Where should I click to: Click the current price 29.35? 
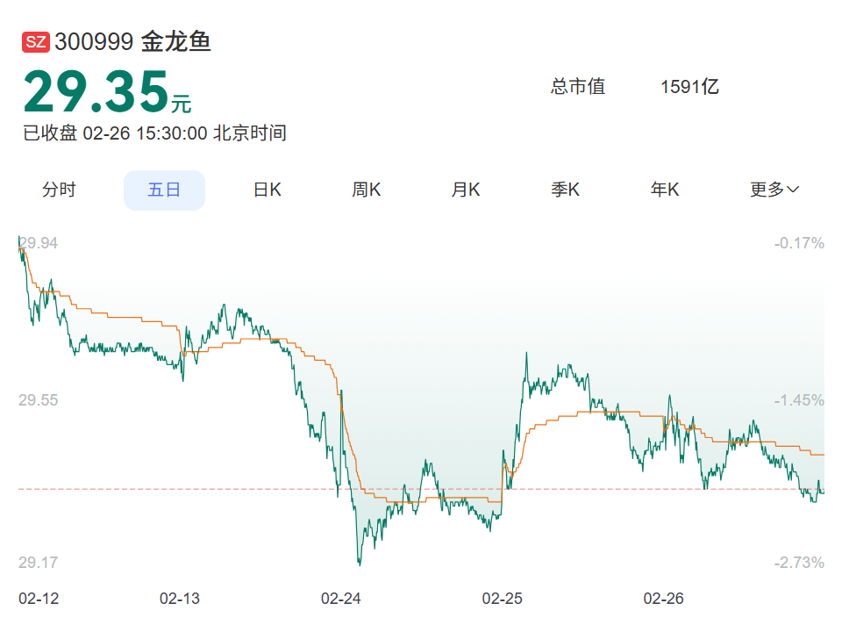coord(96,92)
